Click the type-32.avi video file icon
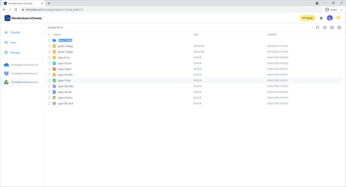This screenshot has width=346, height=187. tap(54, 63)
